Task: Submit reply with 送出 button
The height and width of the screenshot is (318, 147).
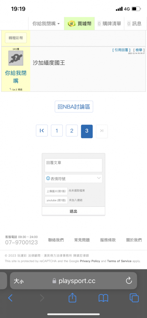Action: [73, 211]
